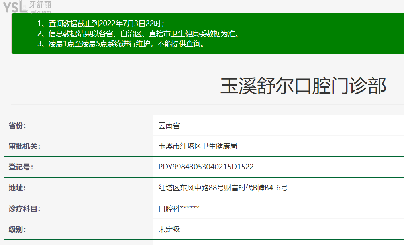This screenshot has height=245, width=404.
Task: Click the label 省份:
Action: click(17, 126)
